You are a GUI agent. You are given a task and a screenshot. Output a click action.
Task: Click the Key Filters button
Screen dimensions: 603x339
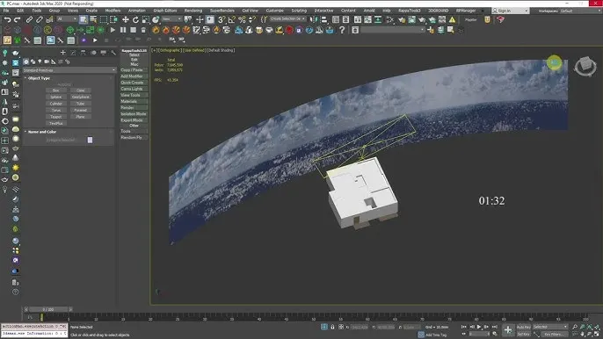coord(555,334)
